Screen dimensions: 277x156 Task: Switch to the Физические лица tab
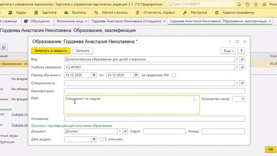70,21
